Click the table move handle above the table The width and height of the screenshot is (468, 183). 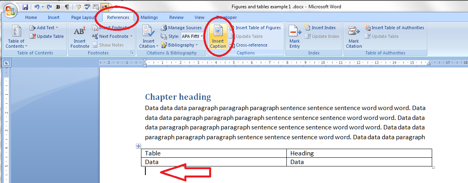pyautogui.click(x=138, y=146)
